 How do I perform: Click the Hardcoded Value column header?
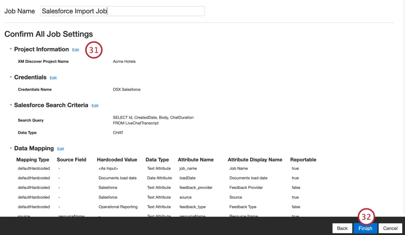click(117, 160)
